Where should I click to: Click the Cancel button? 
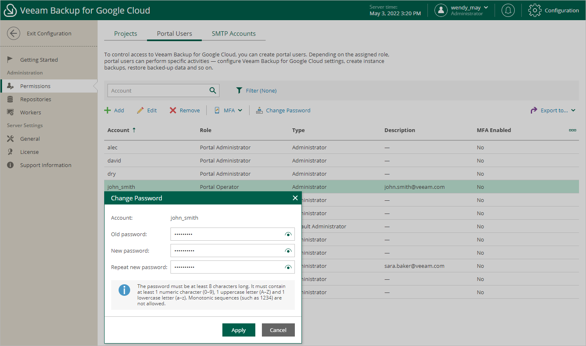click(x=278, y=330)
